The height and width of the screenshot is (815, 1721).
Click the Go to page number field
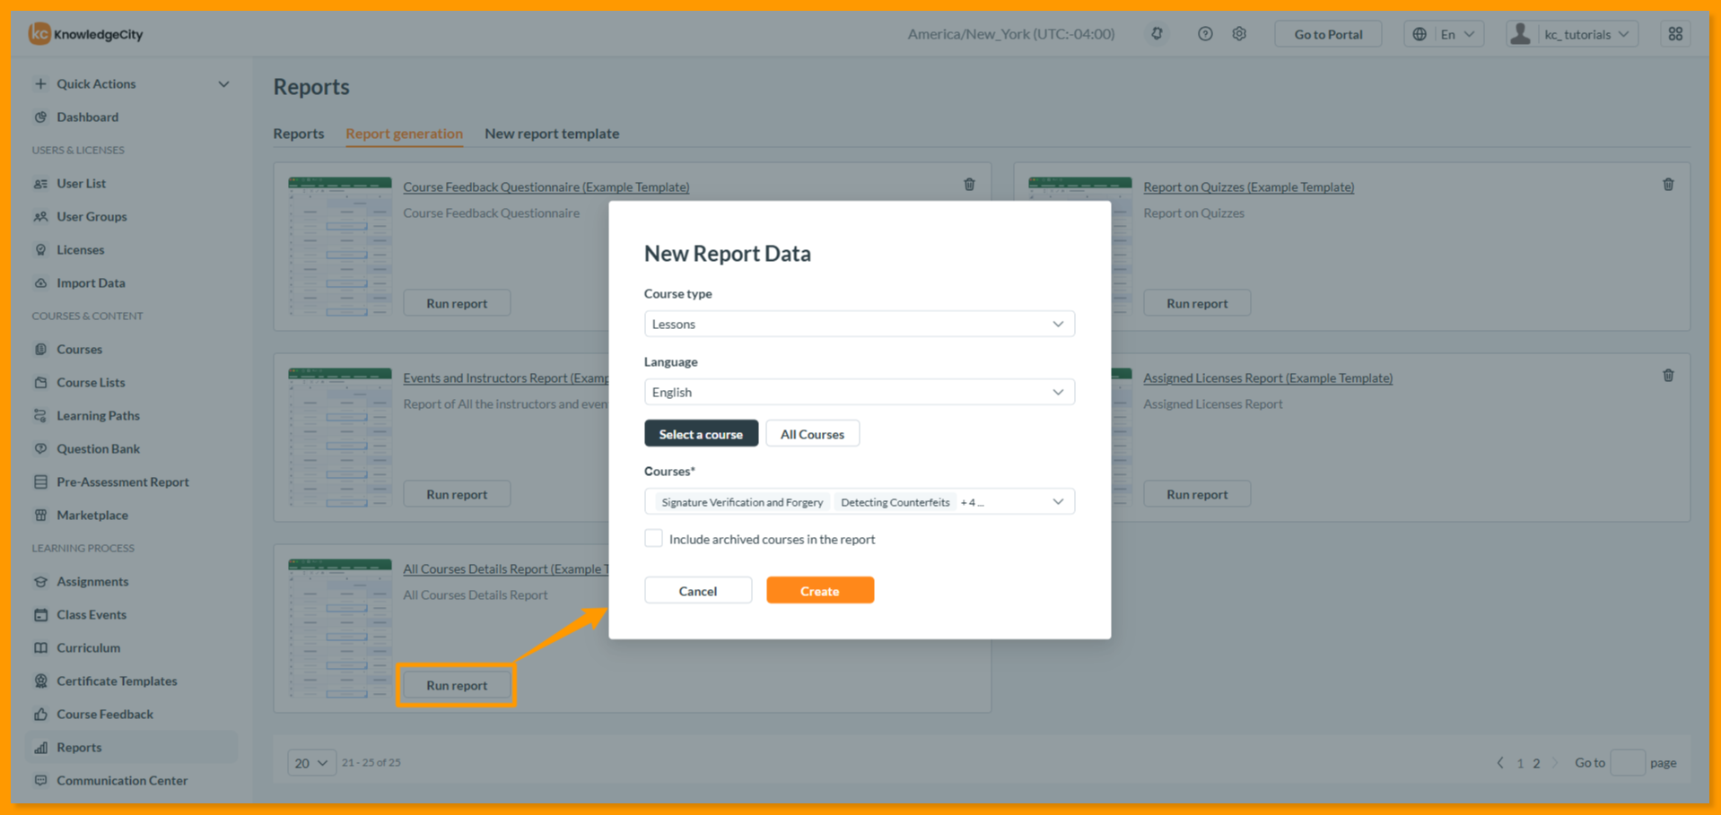click(1628, 763)
